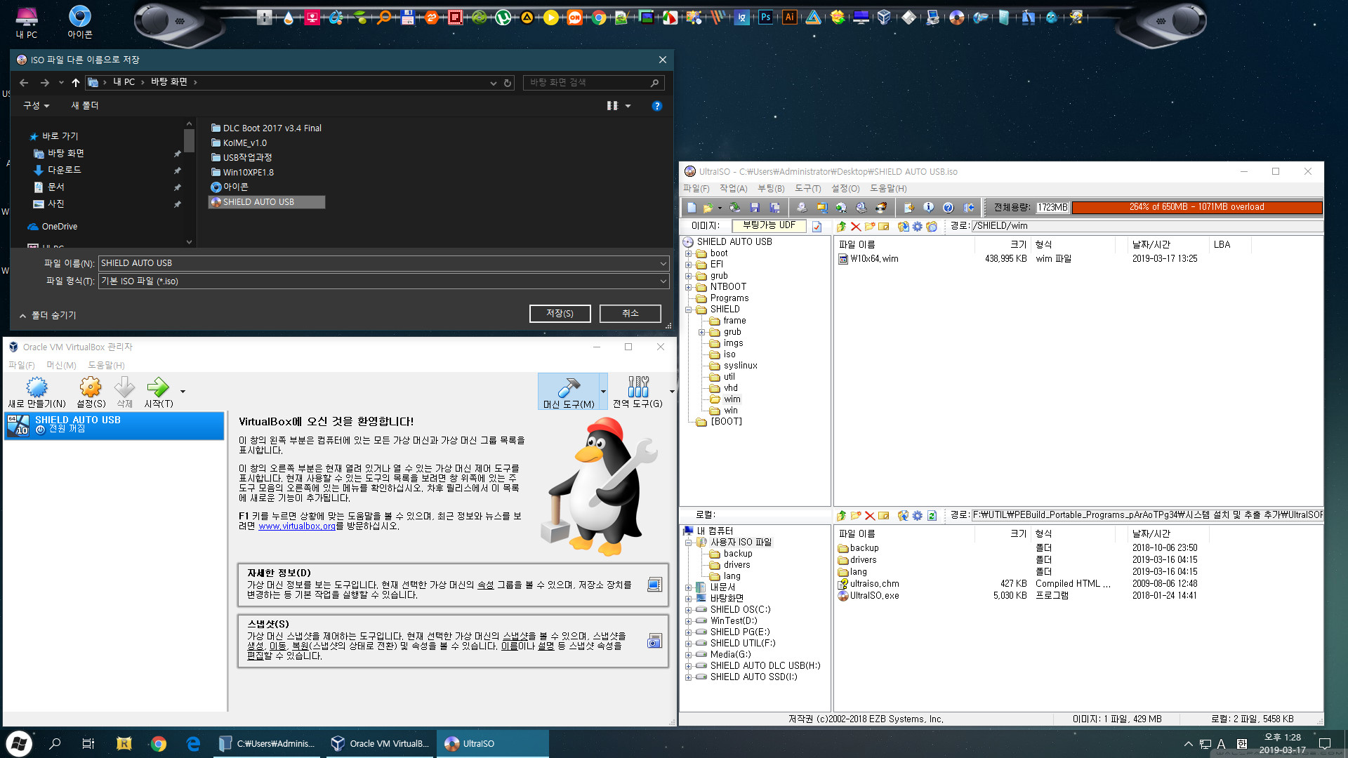Viewport: 1348px width, 758px height.
Task: Open the www.virtualbox.org link
Action: 297,526
